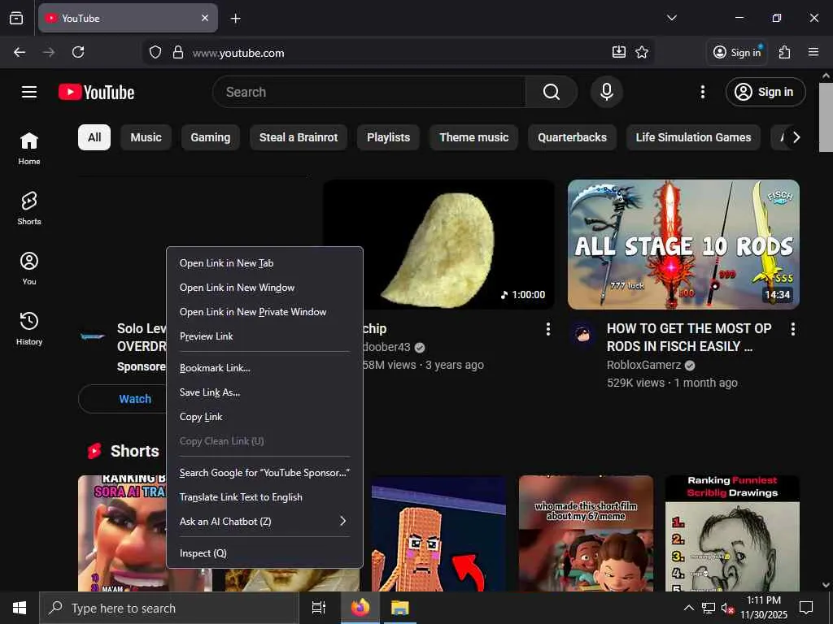Reload the page with the refresh icon
Screen dimensions: 833x624
(x=78, y=52)
